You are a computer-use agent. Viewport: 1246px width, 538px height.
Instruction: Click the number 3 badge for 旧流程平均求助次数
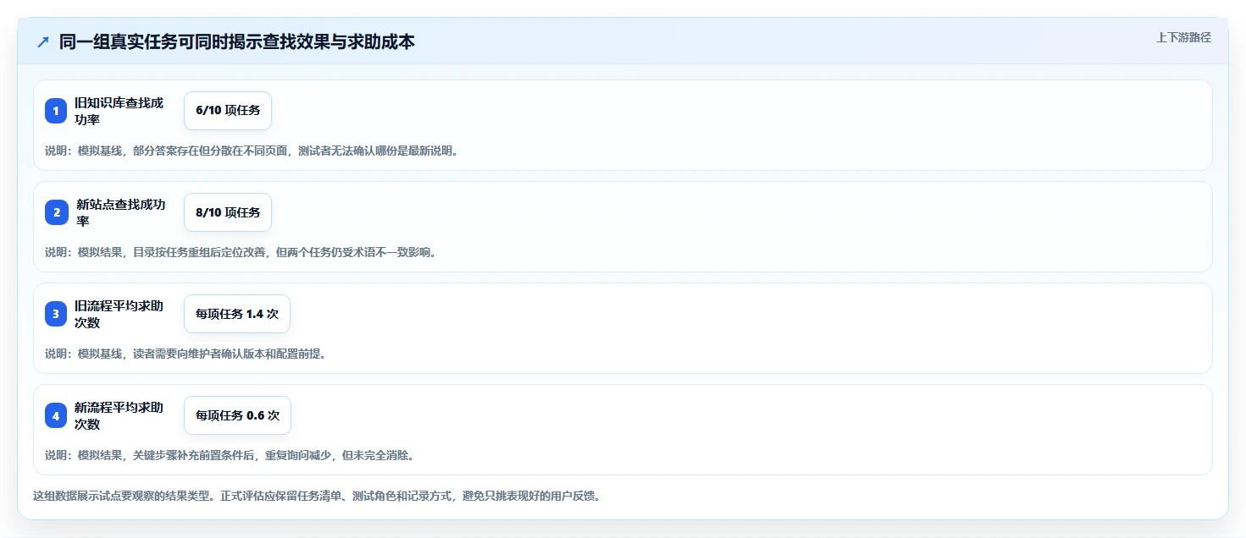tap(56, 314)
